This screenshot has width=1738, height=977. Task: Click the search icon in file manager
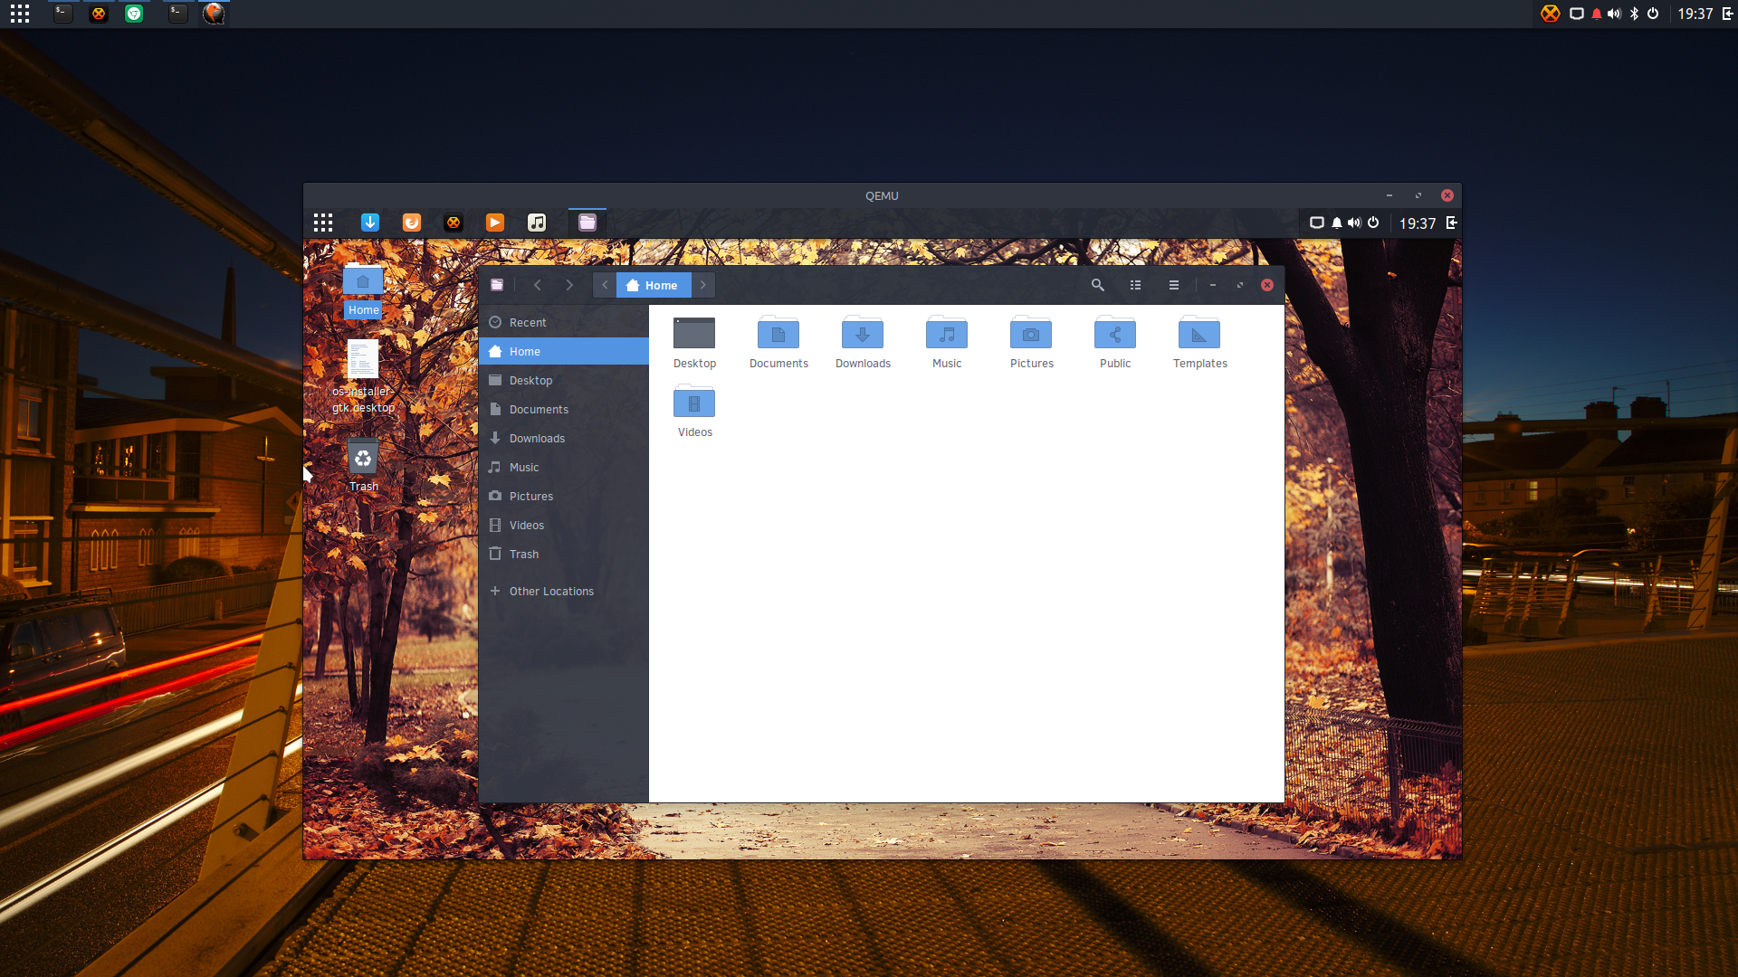[1097, 285]
